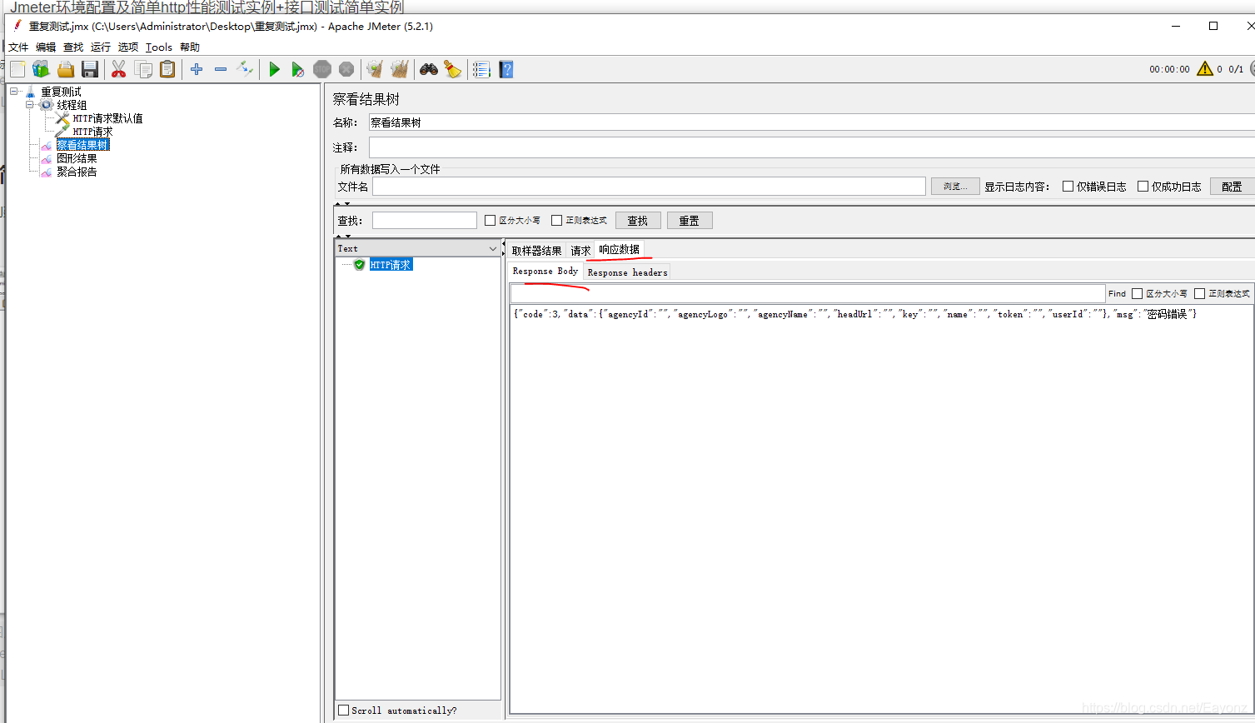Toggle 正则表达式 checkbox next to 查找
This screenshot has width=1255, height=723.
[556, 221]
